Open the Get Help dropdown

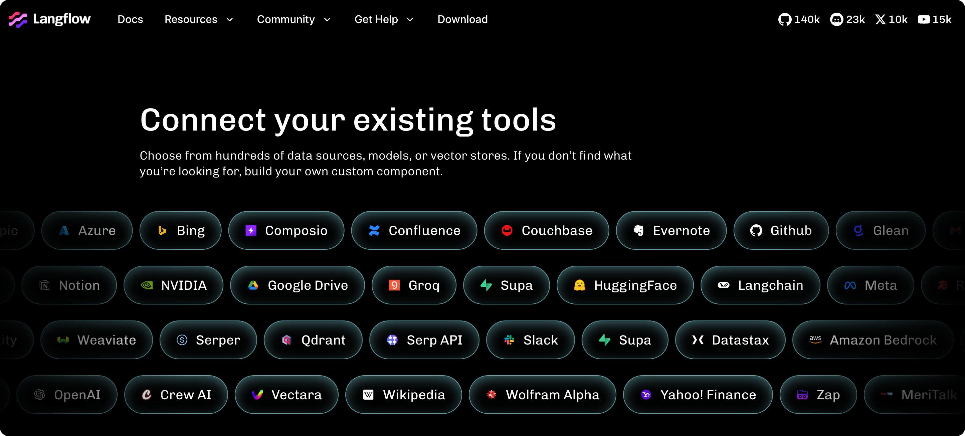tap(384, 19)
